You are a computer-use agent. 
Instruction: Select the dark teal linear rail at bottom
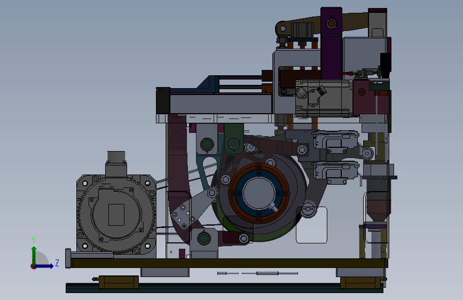224,288
